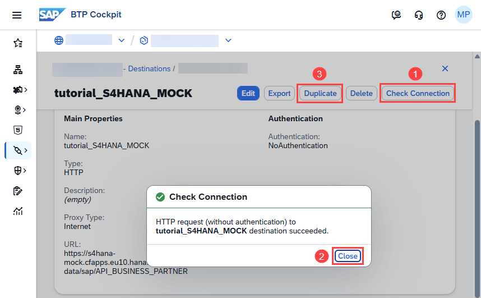This screenshot has width=481, height=298.
Task: Click the 'NoAuthentication' value text
Action: click(x=298, y=145)
